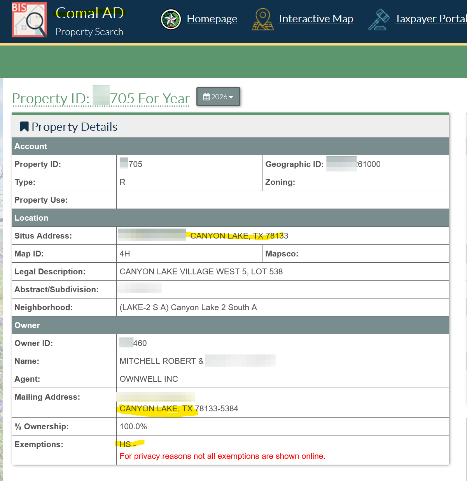Viewport: 467px width, 481px height.
Task: Open the 2026 year dropdown
Action: pos(218,97)
